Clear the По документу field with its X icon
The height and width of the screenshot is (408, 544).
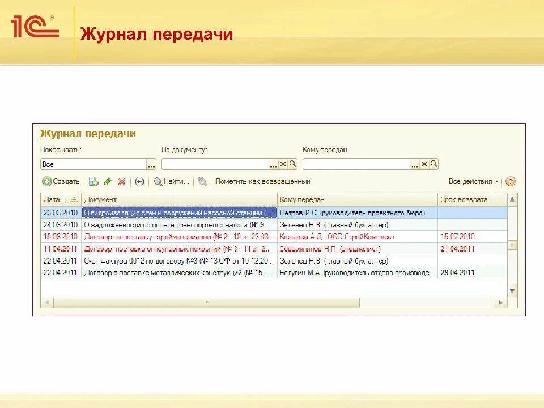pyautogui.click(x=282, y=163)
